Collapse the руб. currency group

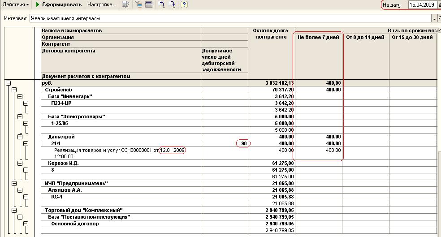8,83
